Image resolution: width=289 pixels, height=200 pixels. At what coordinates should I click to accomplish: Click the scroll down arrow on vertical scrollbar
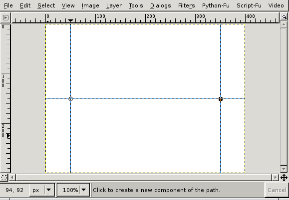[284, 169]
